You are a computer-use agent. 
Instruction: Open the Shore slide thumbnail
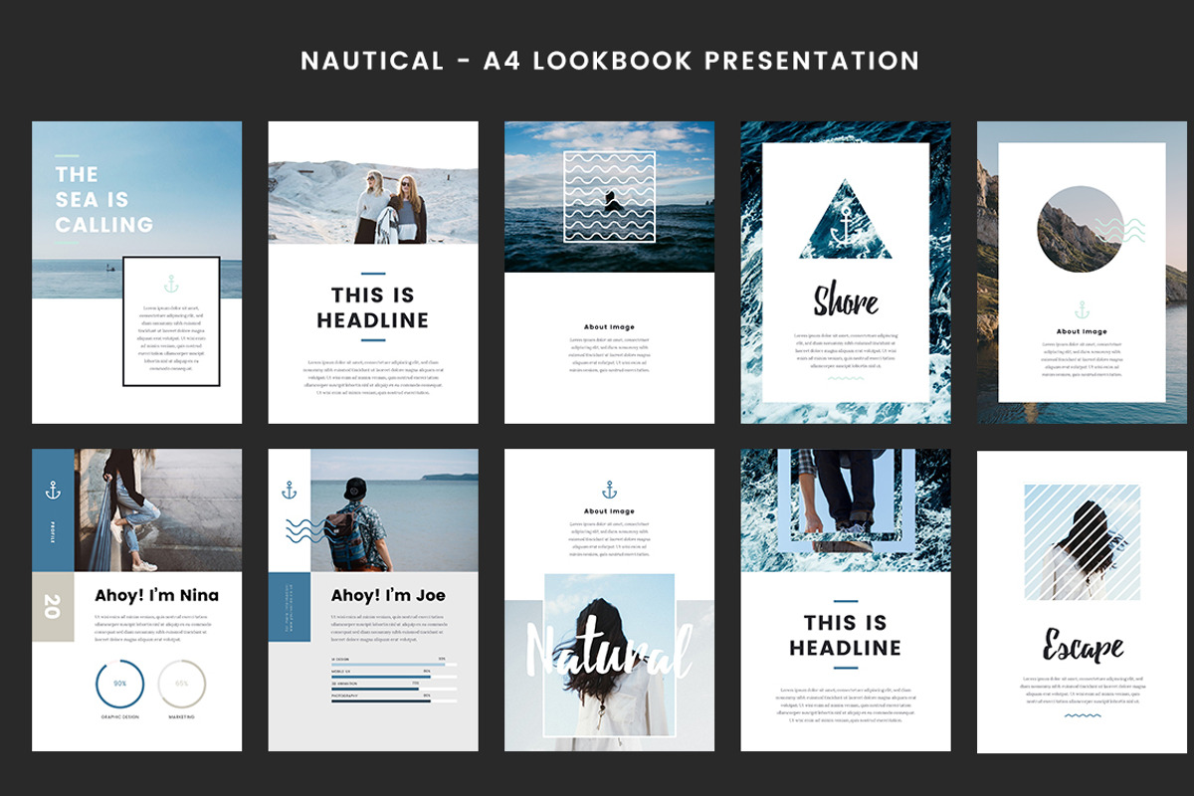pyautogui.click(x=846, y=269)
